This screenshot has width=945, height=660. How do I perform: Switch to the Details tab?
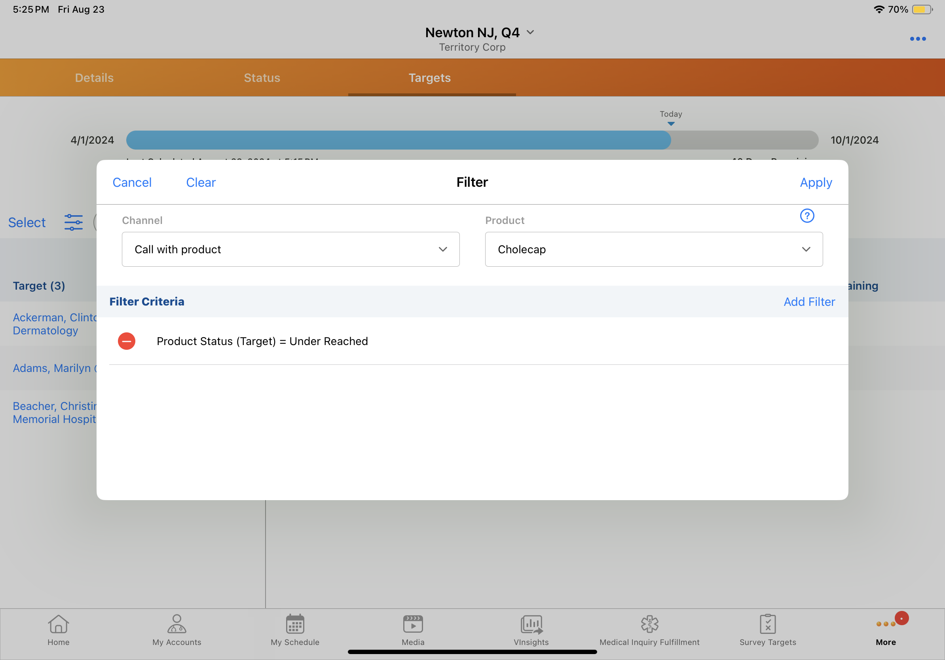click(x=94, y=78)
